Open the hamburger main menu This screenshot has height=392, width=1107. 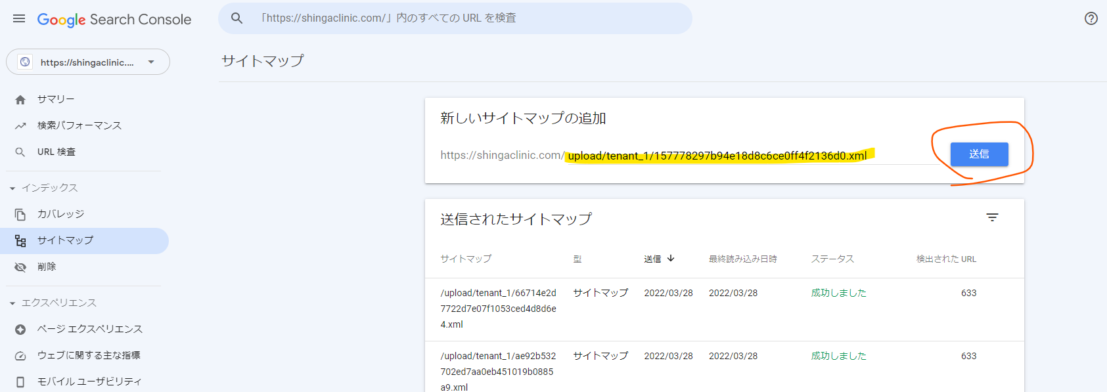[19, 19]
